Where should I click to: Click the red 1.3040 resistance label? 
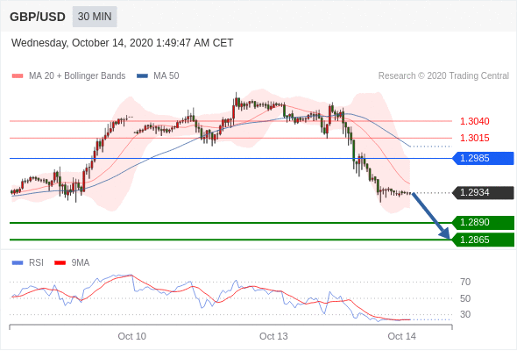click(x=474, y=121)
